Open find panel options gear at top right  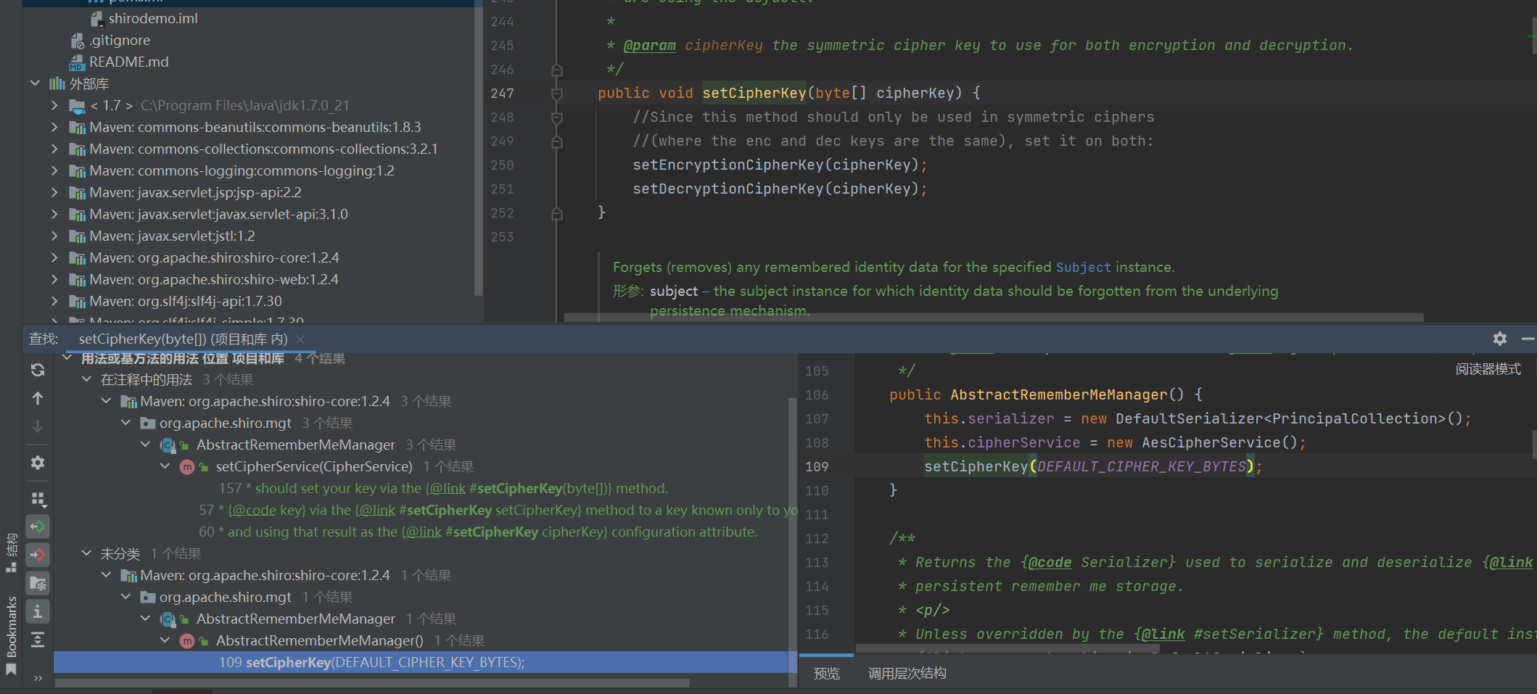click(x=1500, y=339)
